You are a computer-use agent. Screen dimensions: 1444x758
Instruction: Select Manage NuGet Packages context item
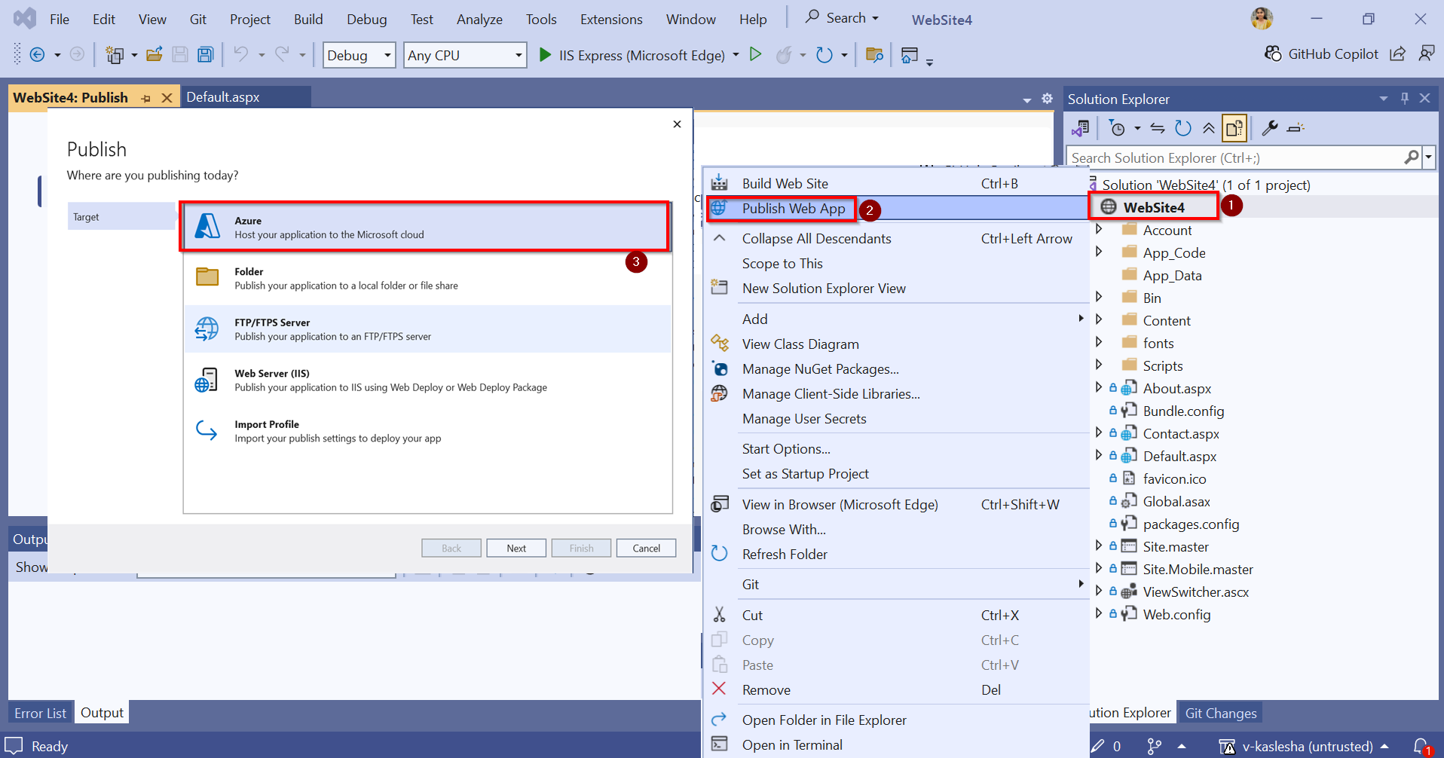pos(820,369)
